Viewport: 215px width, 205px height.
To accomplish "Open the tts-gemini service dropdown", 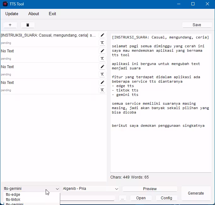I will [32, 189].
